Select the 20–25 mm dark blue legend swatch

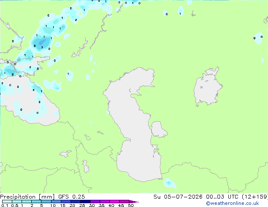click(75, 202)
